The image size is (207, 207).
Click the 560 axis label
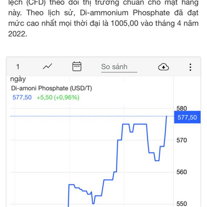click(x=181, y=172)
